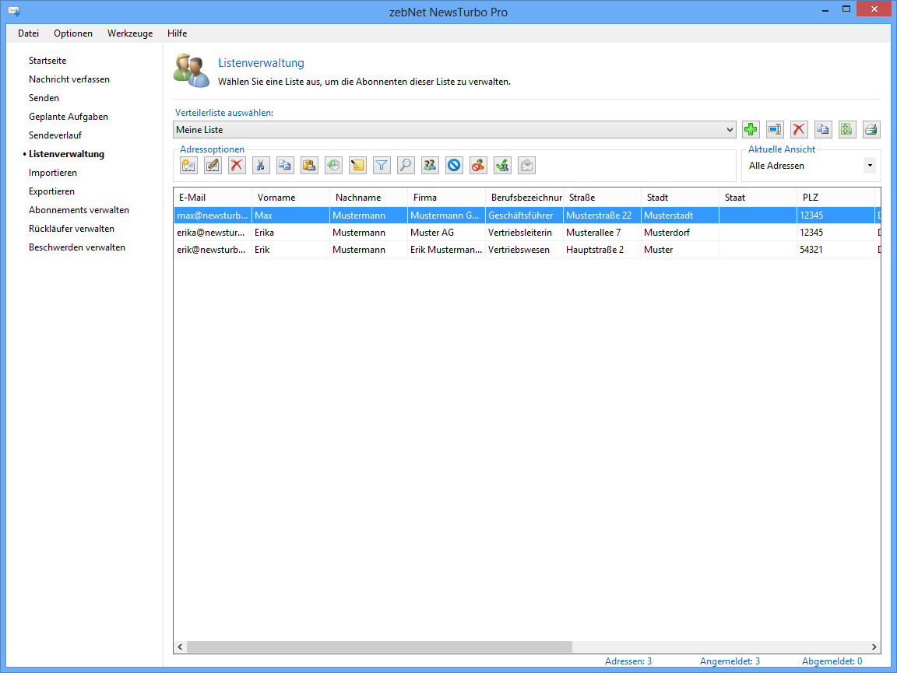Sort by the Firma column header

pos(446,198)
